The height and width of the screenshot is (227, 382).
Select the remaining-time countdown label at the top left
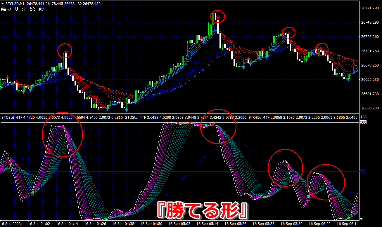(x=22, y=9)
